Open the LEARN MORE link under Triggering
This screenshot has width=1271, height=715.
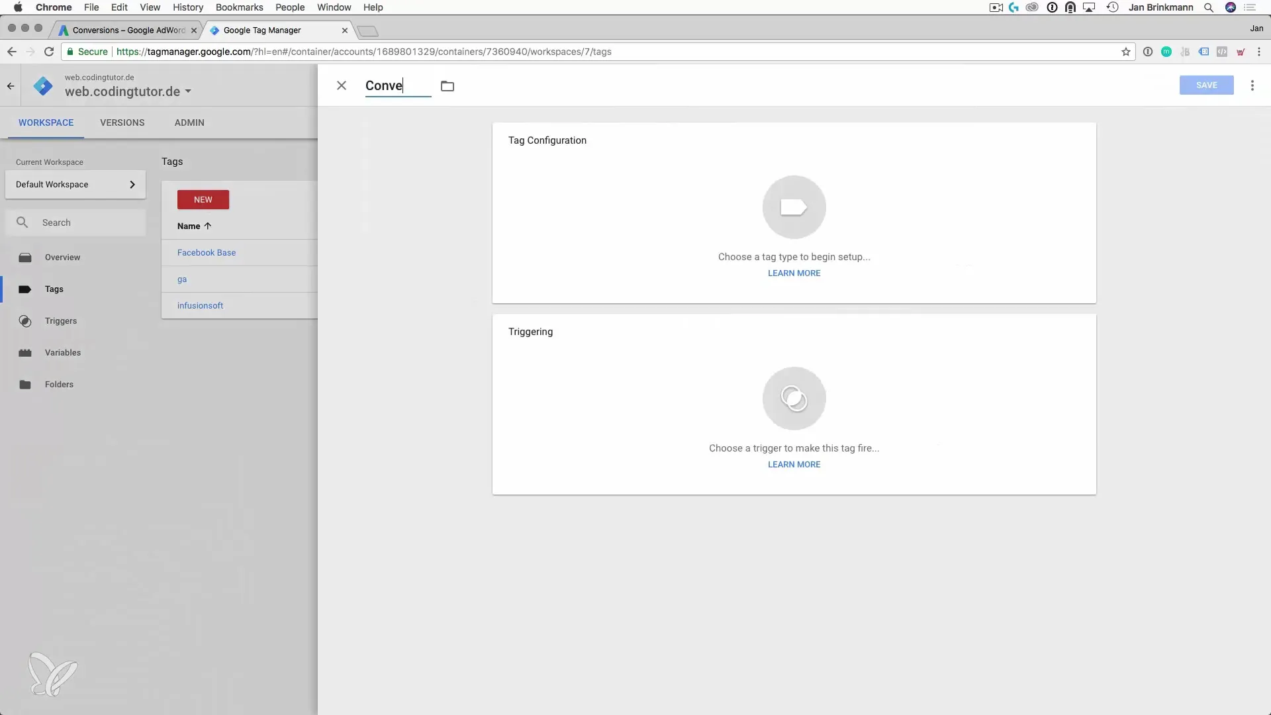coord(794,465)
